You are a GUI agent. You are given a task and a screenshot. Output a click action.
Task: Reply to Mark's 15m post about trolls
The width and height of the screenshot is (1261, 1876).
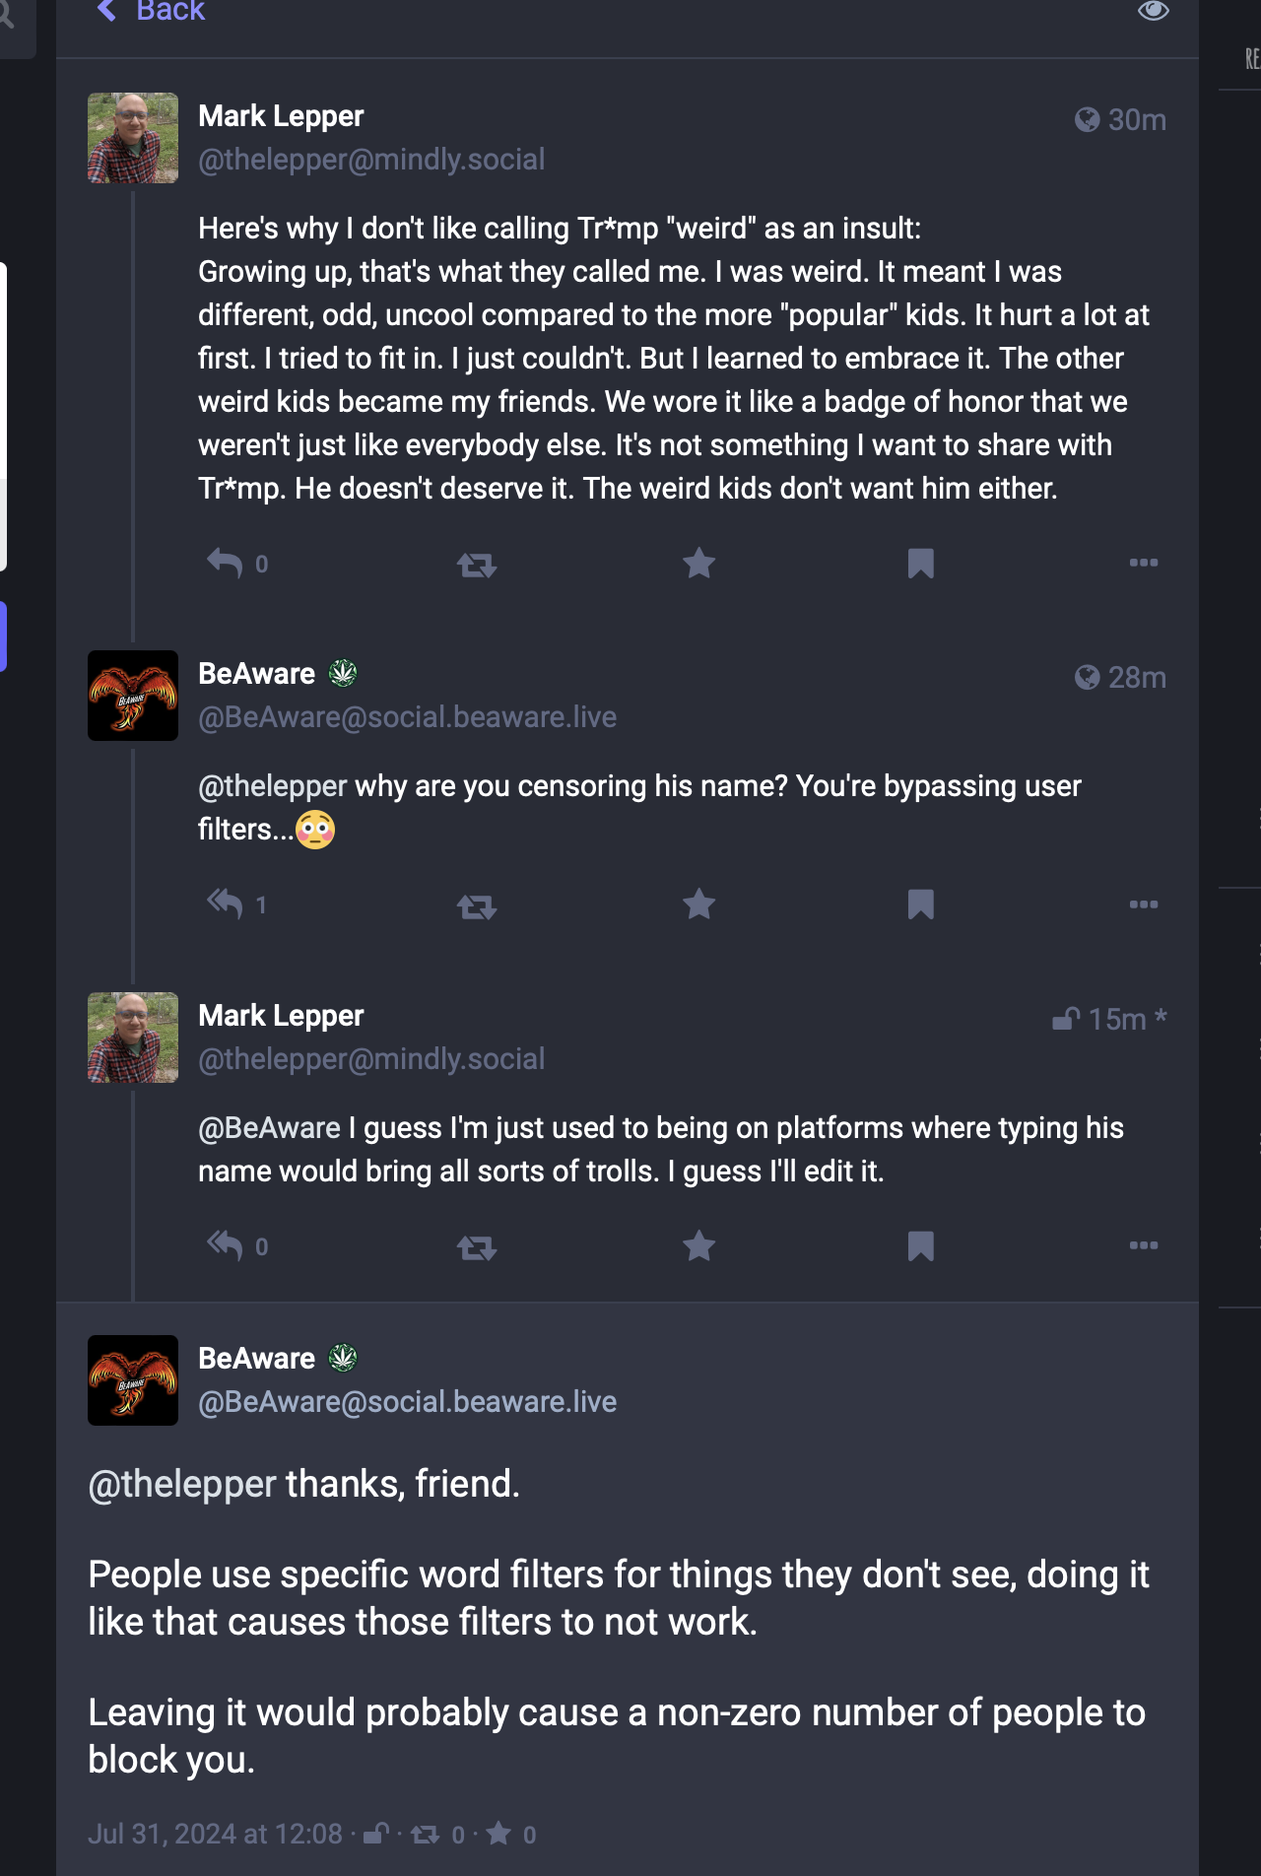point(225,1246)
